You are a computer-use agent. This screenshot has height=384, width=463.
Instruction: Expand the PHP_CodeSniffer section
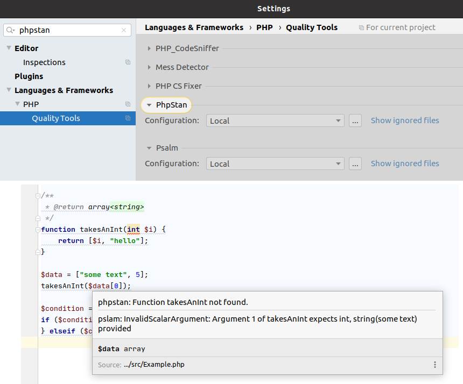149,48
